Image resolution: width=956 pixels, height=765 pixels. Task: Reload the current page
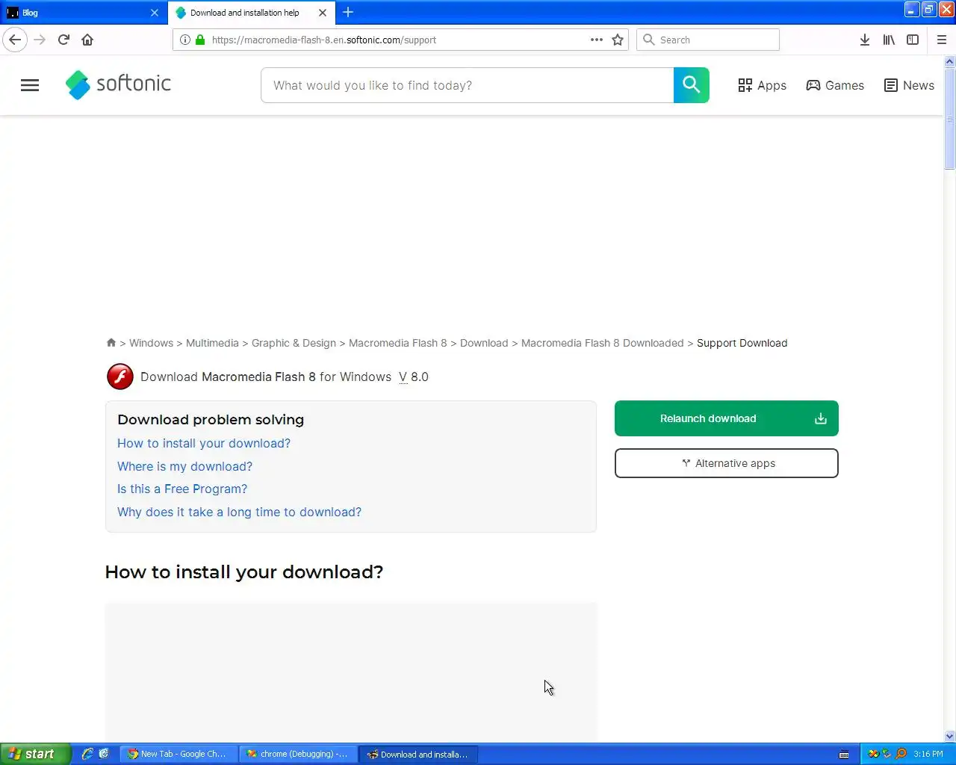click(63, 40)
